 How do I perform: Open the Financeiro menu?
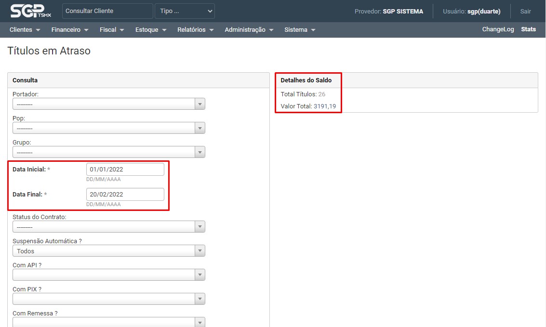coord(70,30)
